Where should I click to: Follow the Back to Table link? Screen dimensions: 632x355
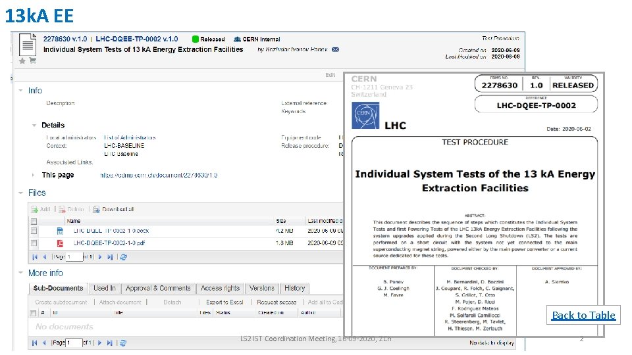(584, 315)
